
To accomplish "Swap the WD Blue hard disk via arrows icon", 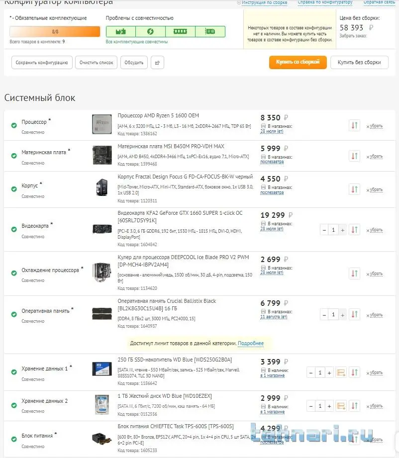I will pyautogui.click(x=354, y=406).
